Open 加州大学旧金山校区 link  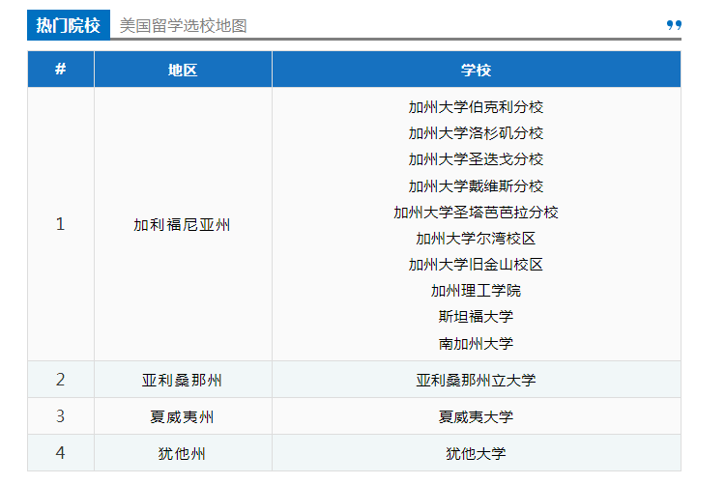pos(476,265)
